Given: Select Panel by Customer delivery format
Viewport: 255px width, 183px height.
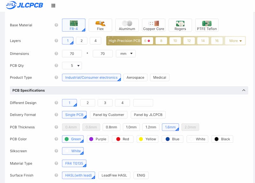Looking at the screenshot, I should tap(109, 115).
